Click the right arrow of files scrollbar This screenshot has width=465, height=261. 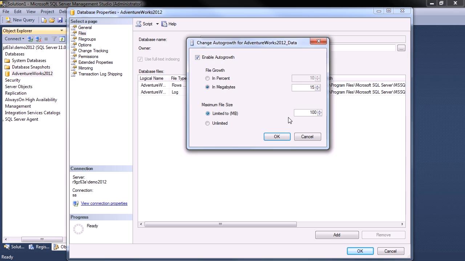402,224
